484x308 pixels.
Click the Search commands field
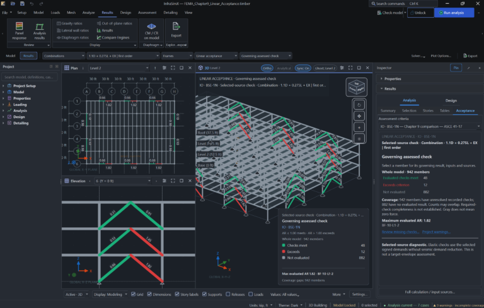403,4
